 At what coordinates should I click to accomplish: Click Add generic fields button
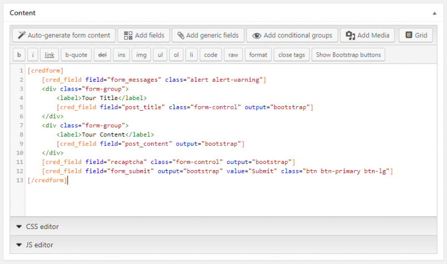[208, 35]
